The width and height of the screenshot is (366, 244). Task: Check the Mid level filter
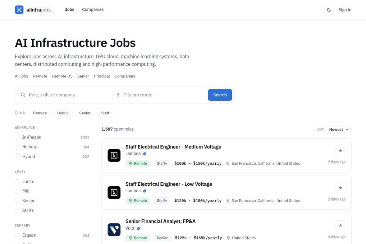pyautogui.click(x=17, y=191)
